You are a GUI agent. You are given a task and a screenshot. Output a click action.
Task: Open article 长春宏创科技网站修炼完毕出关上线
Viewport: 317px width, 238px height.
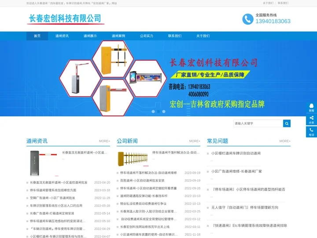(145, 227)
